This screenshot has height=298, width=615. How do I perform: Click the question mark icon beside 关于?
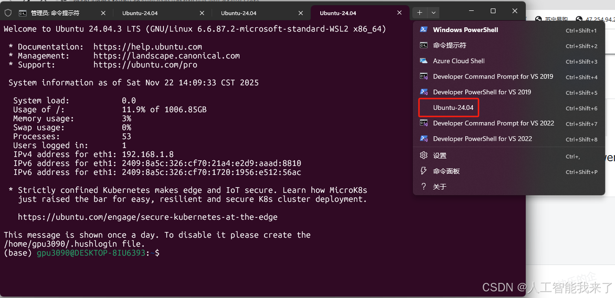424,187
